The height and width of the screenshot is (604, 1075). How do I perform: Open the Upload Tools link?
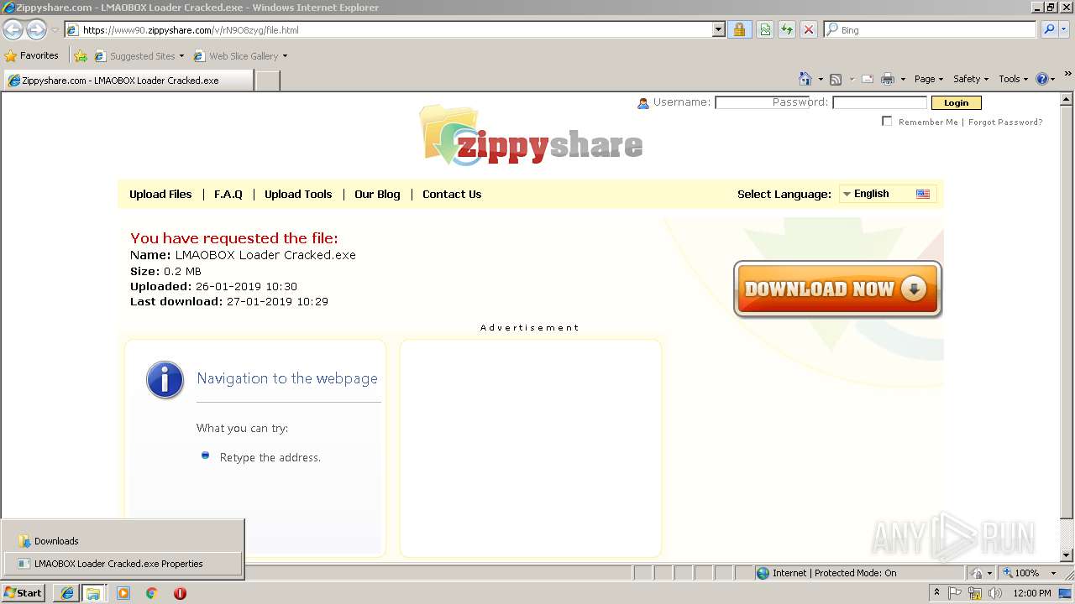[298, 194]
